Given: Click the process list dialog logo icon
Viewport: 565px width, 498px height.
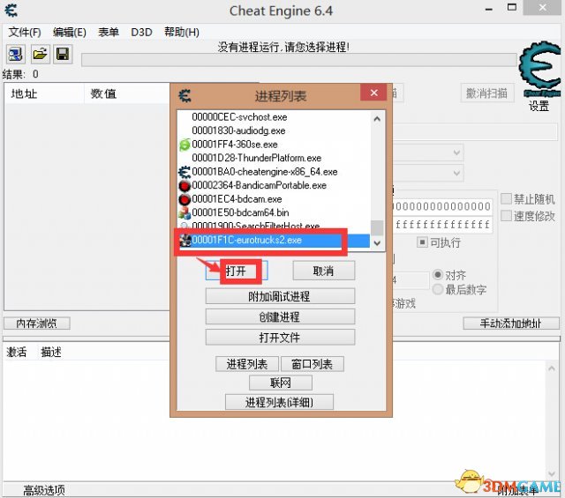Looking at the screenshot, I should tap(185, 96).
